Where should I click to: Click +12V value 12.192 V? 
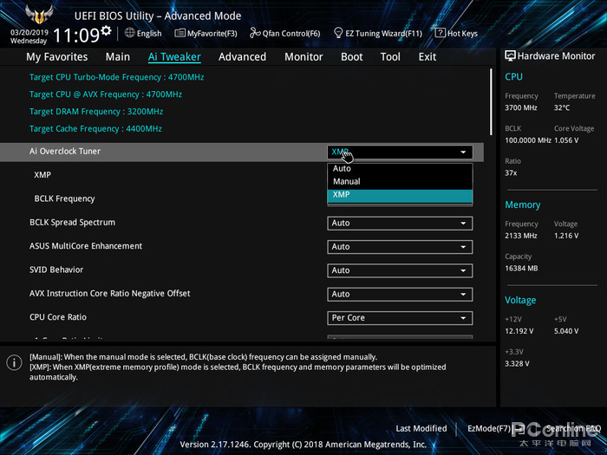[x=519, y=331]
